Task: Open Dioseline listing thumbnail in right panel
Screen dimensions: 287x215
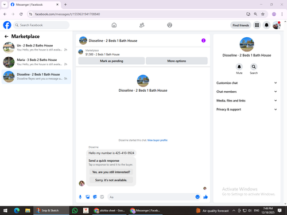Action: pyautogui.click(x=247, y=44)
